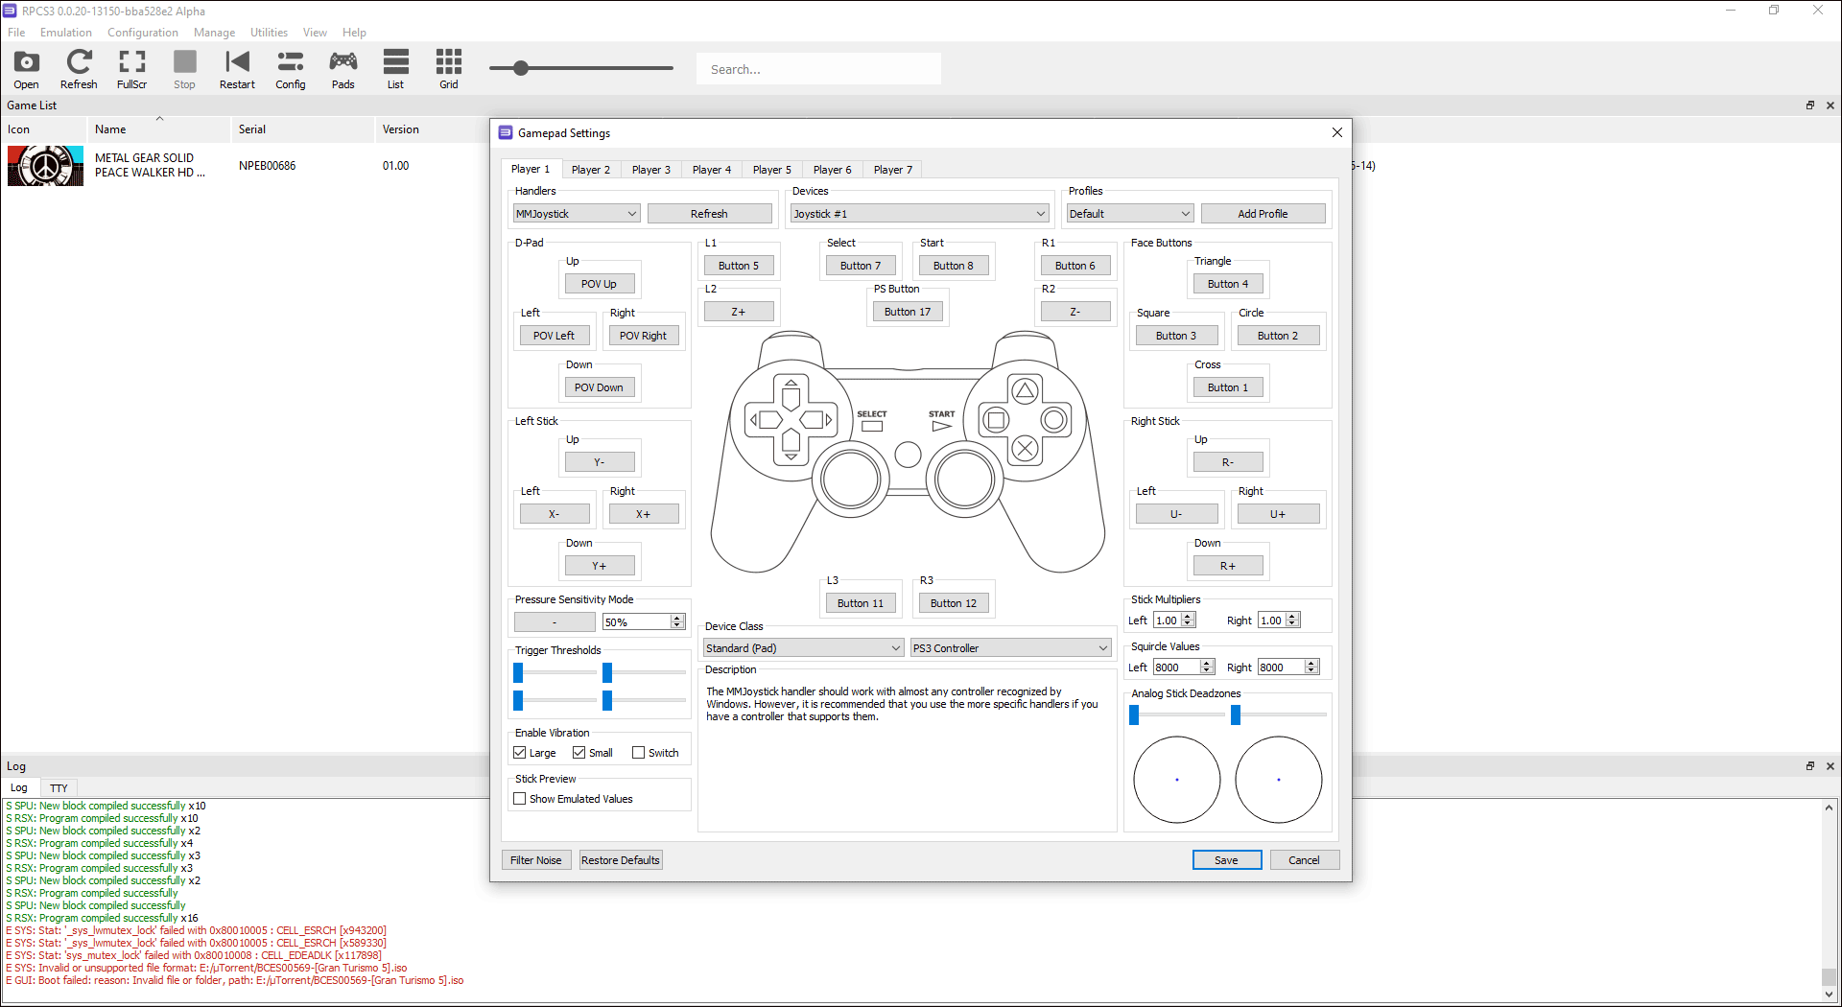
Task: Open the Profiles Default dropdown
Action: coord(1130,214)
